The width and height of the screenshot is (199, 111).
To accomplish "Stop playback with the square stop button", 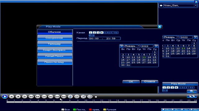I will (18, 97).
